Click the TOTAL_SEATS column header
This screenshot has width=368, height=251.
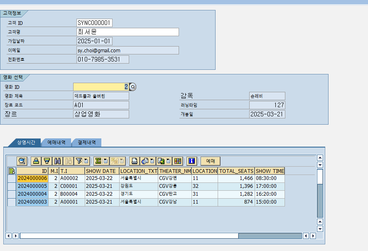(236, 171)
